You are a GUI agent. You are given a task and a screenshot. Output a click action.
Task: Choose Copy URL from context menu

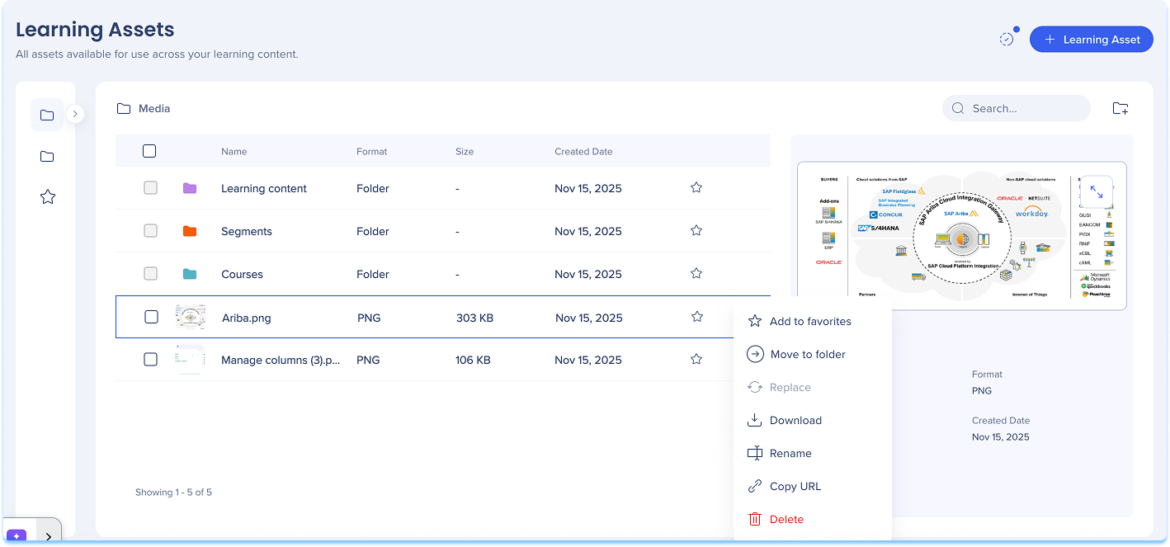tap(795, 487)
